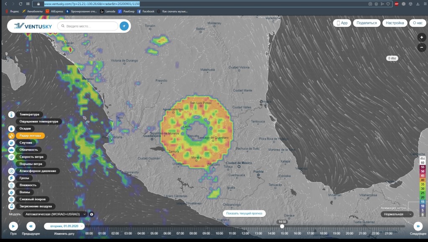Viewport: 428px width, 242px height.
Task: Click the heart bookmark icon in address bar
Action: pos(388,4)
